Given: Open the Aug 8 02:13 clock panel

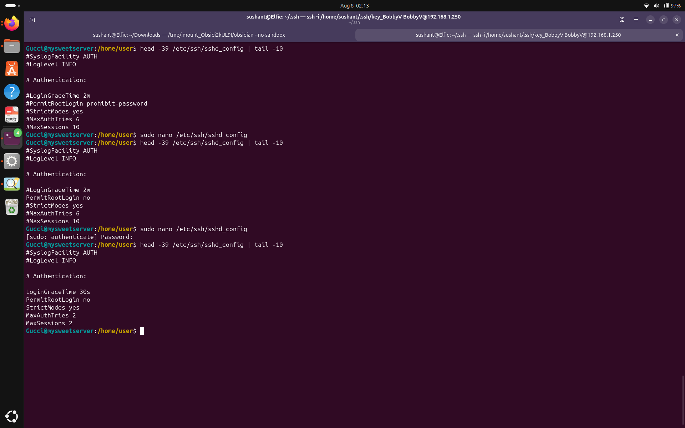Looking at the screenshot, I should click(354, 6).
